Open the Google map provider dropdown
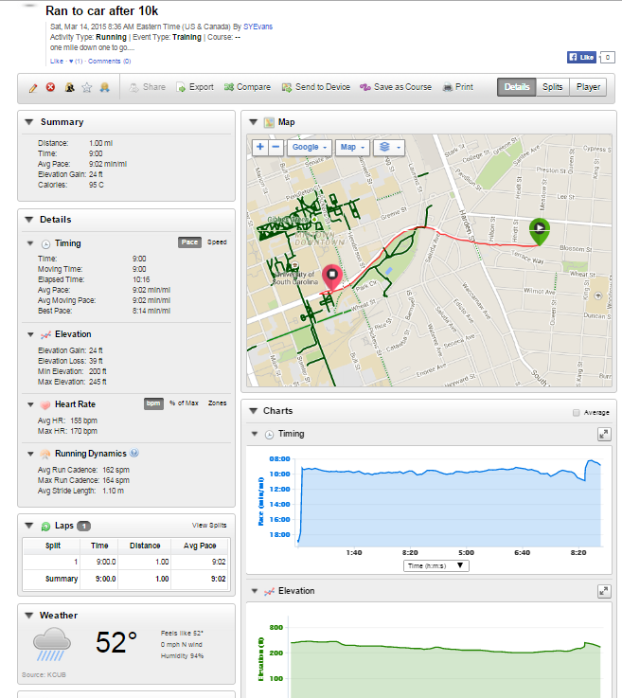 click(310, 148)
